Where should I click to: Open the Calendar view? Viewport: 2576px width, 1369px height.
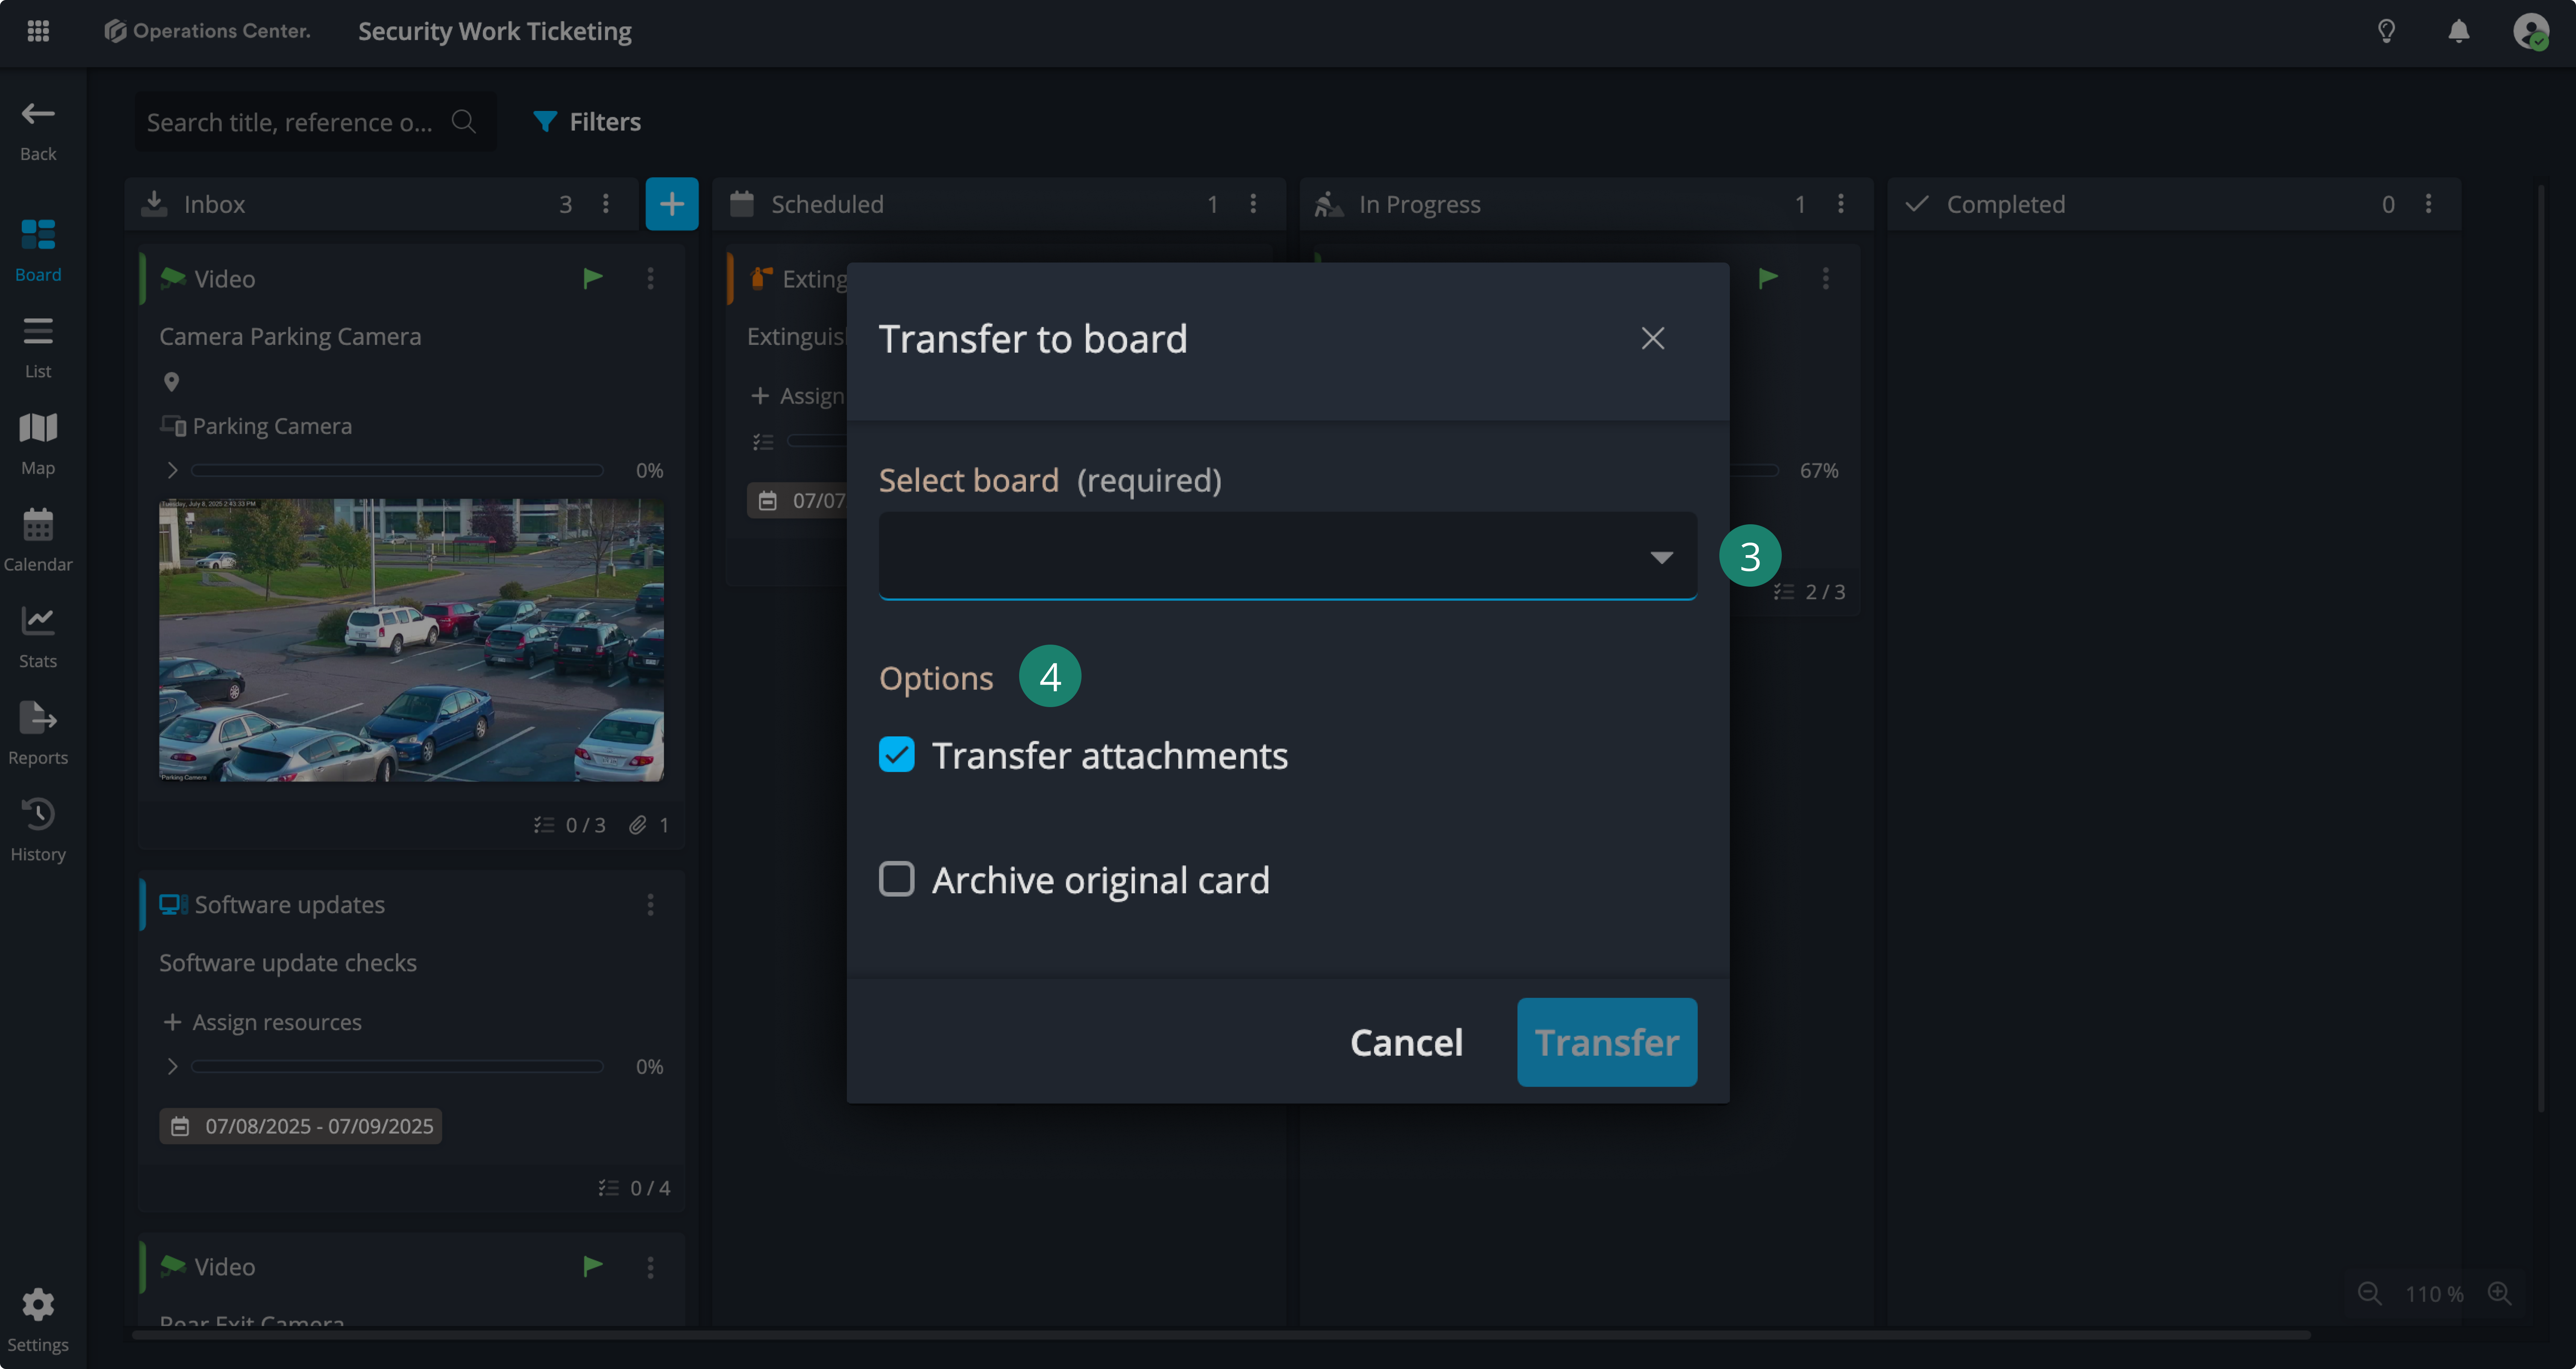(38, 540)
